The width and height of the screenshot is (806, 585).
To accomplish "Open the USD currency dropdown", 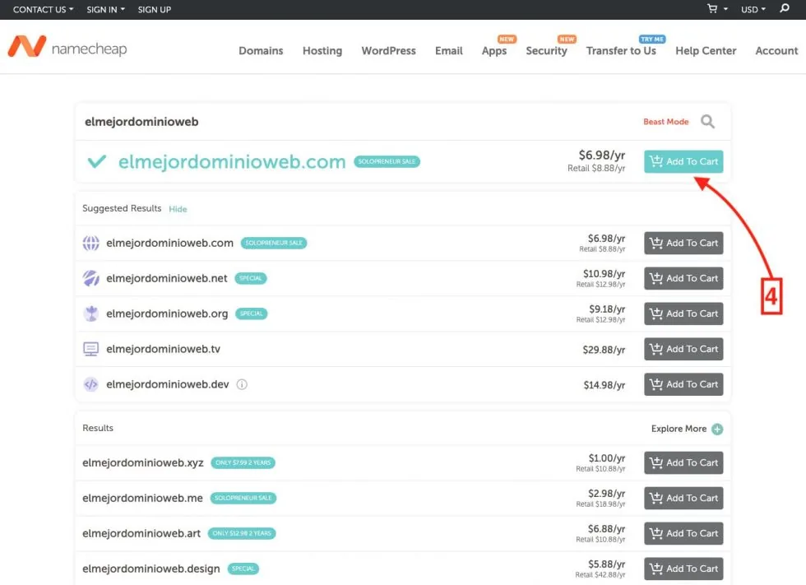I will click(x=753, y=9).
